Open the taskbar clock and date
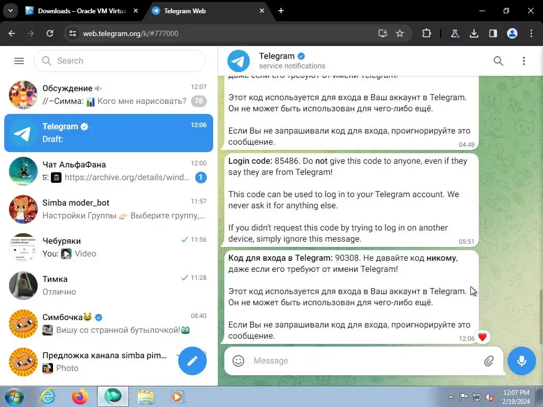 pos(516,397)
